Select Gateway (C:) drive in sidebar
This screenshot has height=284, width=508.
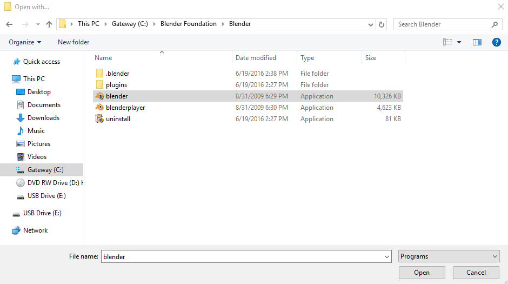[x=42, y=169]
